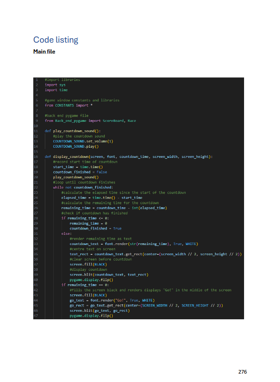Image resolution: width=280 pixels, height=382 pixels.
Task: Select the "import time" statement
Action: click(56, 90)
